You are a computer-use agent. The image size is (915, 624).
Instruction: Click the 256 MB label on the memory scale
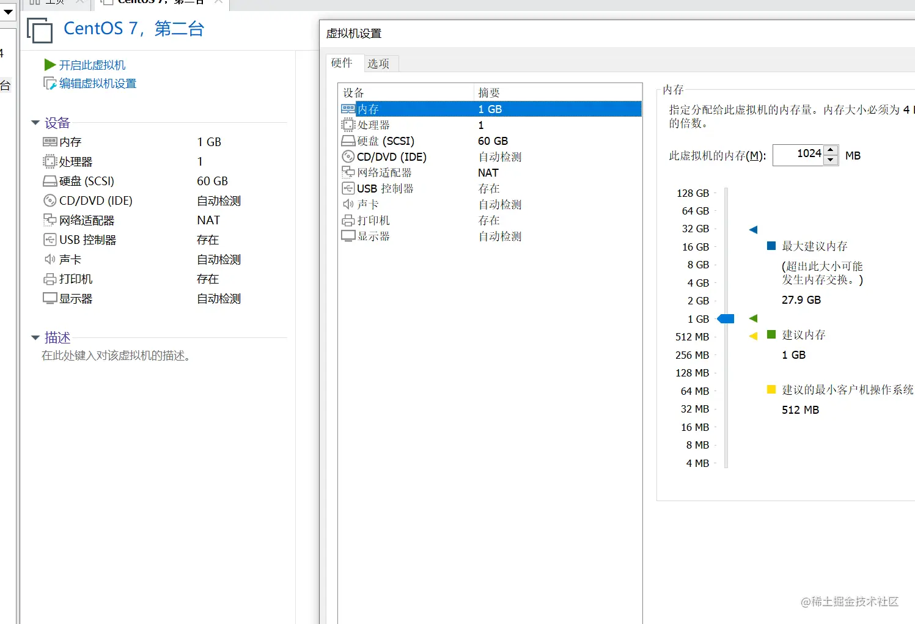click(x=693, y=355)
